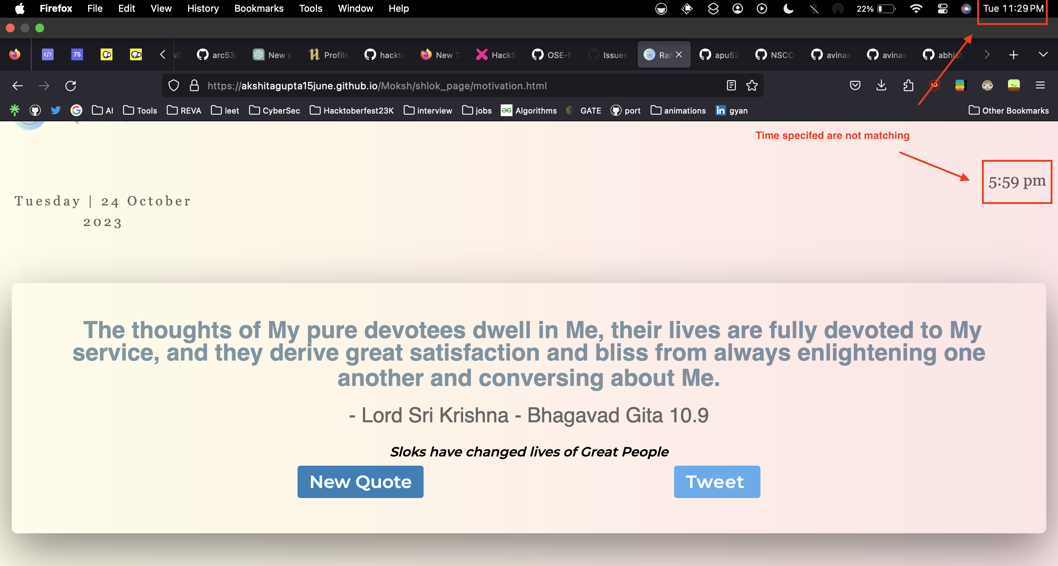Save page to Pocket
This screenshot has height=566, width=1058.
(x=855, y=86)
